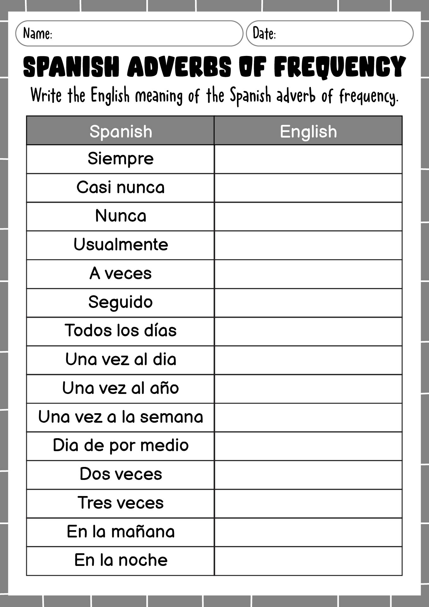The image size is (429, 607).
Task: Click the English cell for Todos los días
Action: (x=308, y=331)
